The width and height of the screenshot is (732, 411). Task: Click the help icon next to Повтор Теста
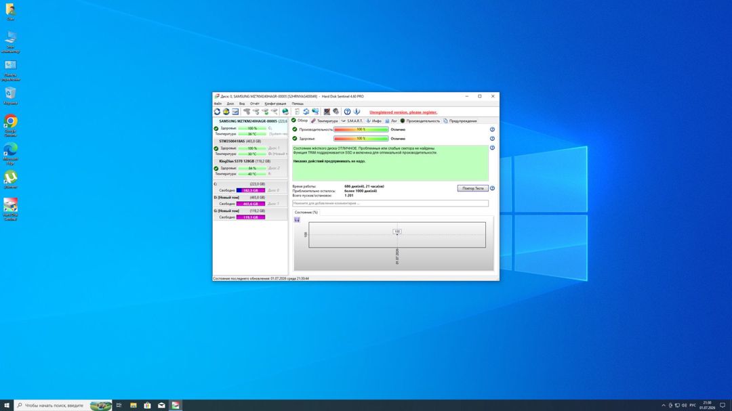point(492,188)
